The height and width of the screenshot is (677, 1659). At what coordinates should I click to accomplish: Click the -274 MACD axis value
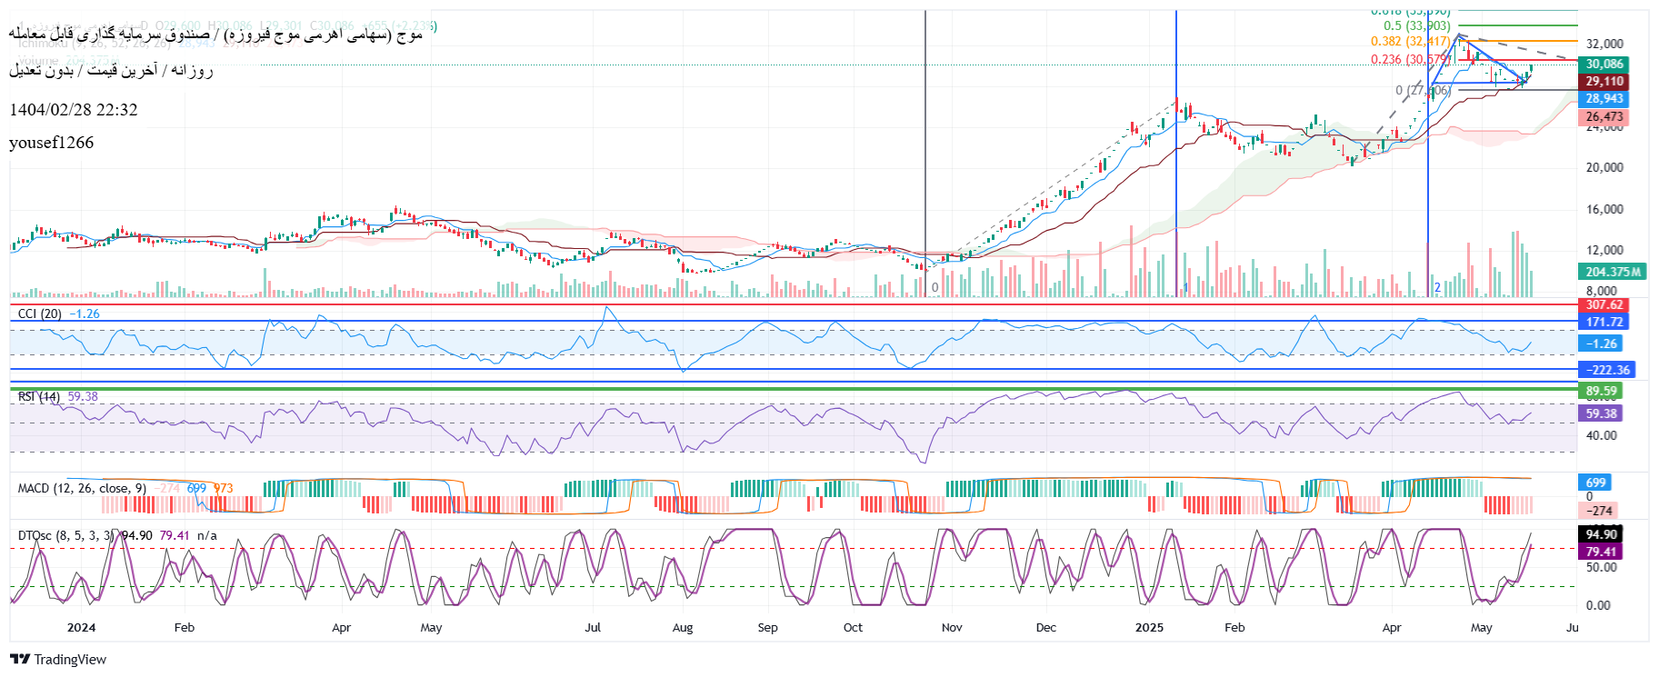[x=1599, y=511]
